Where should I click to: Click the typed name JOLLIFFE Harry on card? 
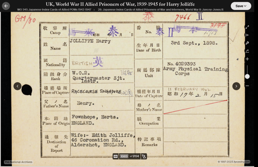pyautogui.click(x=90, y=41)
